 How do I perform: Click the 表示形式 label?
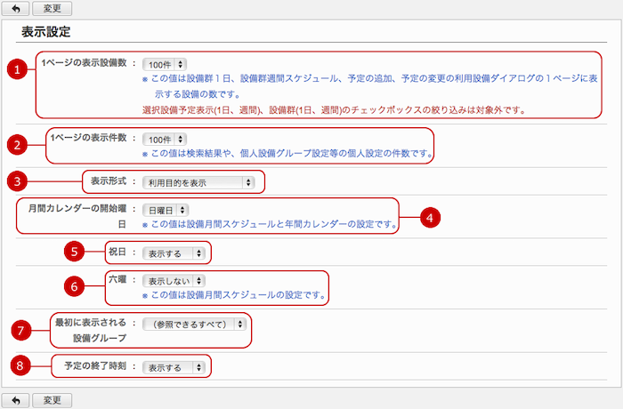[109, 181]
